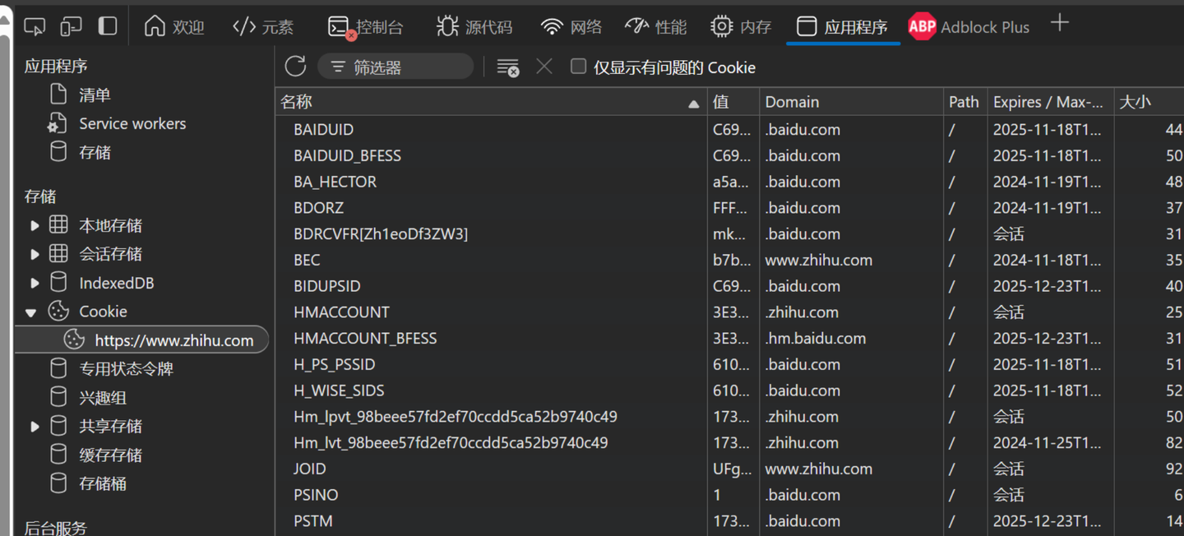The image size is (1184, 536).
Task: Collapse the Cookie tree node arrow
Action: click(x=31, y=312)
